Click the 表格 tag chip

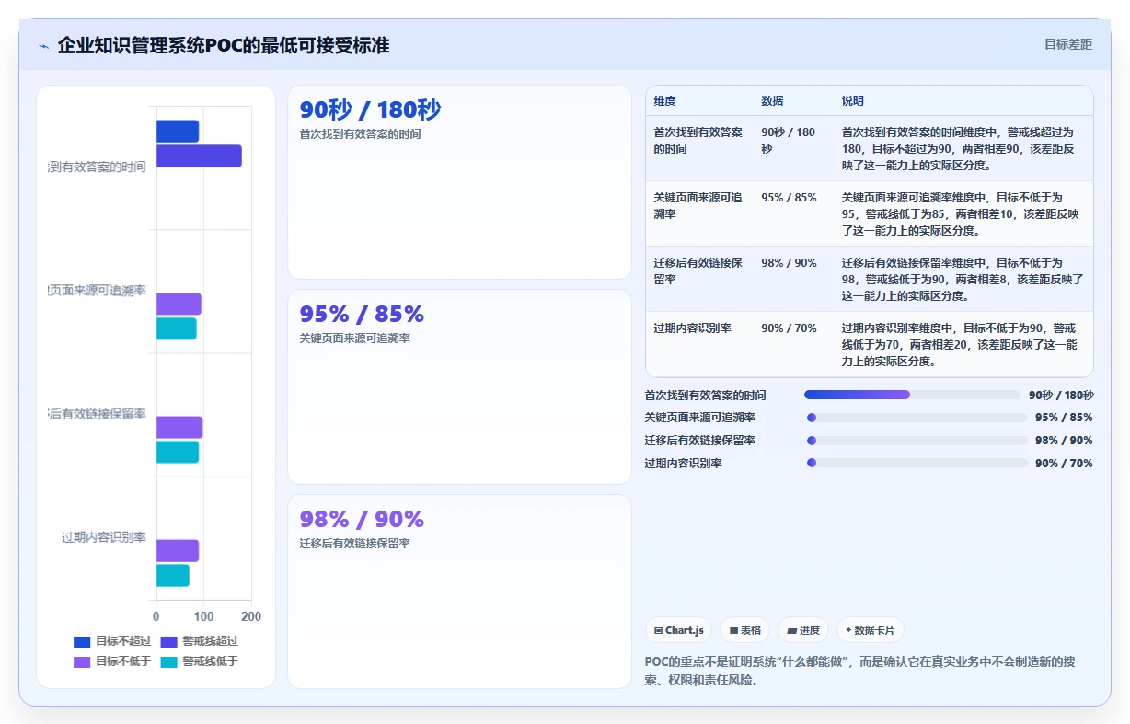[x=745, y=630]
